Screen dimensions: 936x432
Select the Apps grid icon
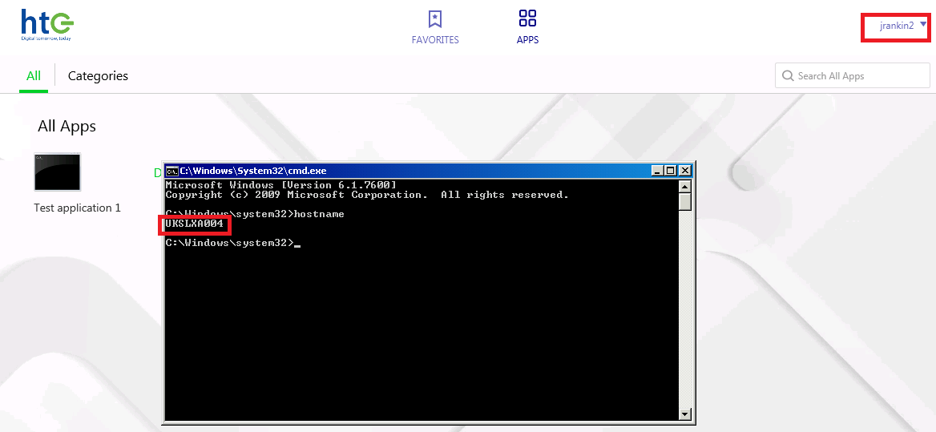[527, 18]
